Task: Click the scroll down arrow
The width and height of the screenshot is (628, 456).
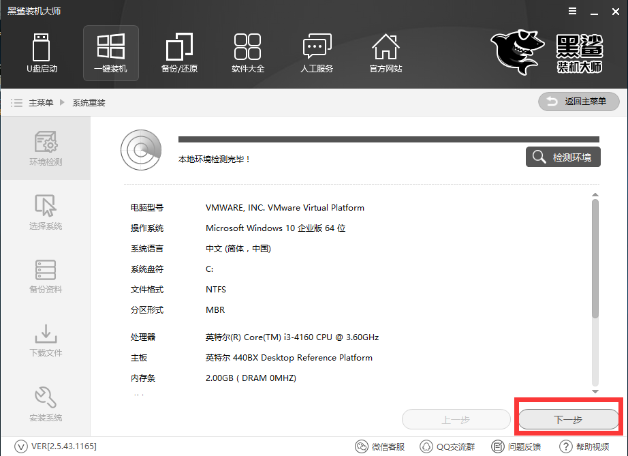Action: tap(595, 391)
